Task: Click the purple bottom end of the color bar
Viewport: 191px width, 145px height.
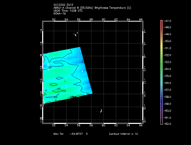Action: (x=161, y=123)
